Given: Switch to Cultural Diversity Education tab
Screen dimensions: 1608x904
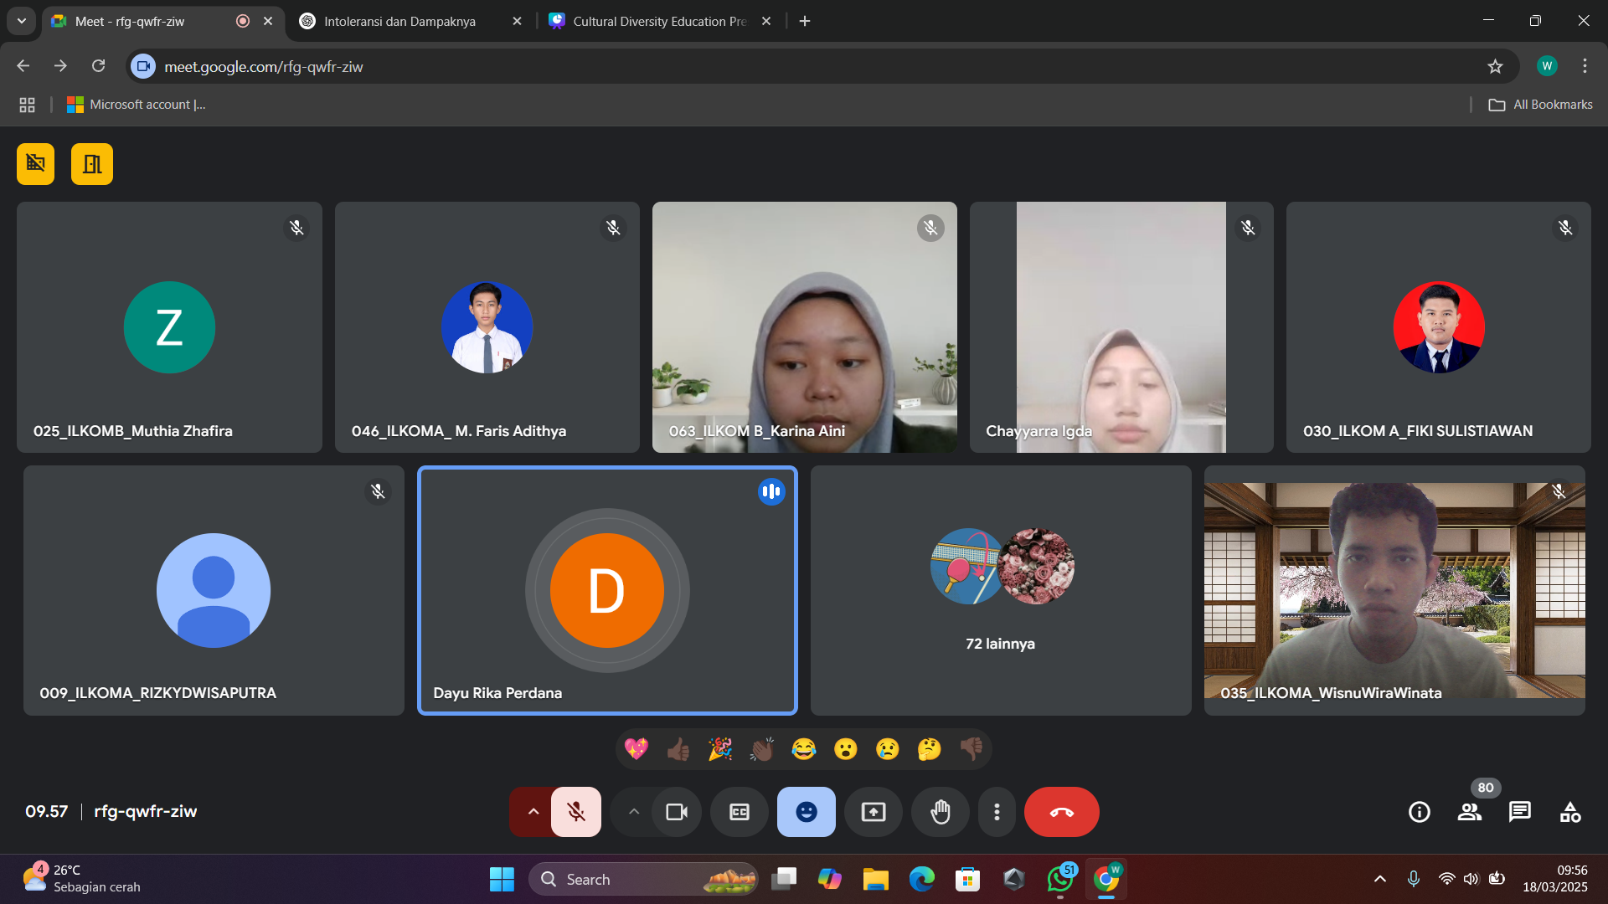Looking at the screenshot, I should (659, 21).
